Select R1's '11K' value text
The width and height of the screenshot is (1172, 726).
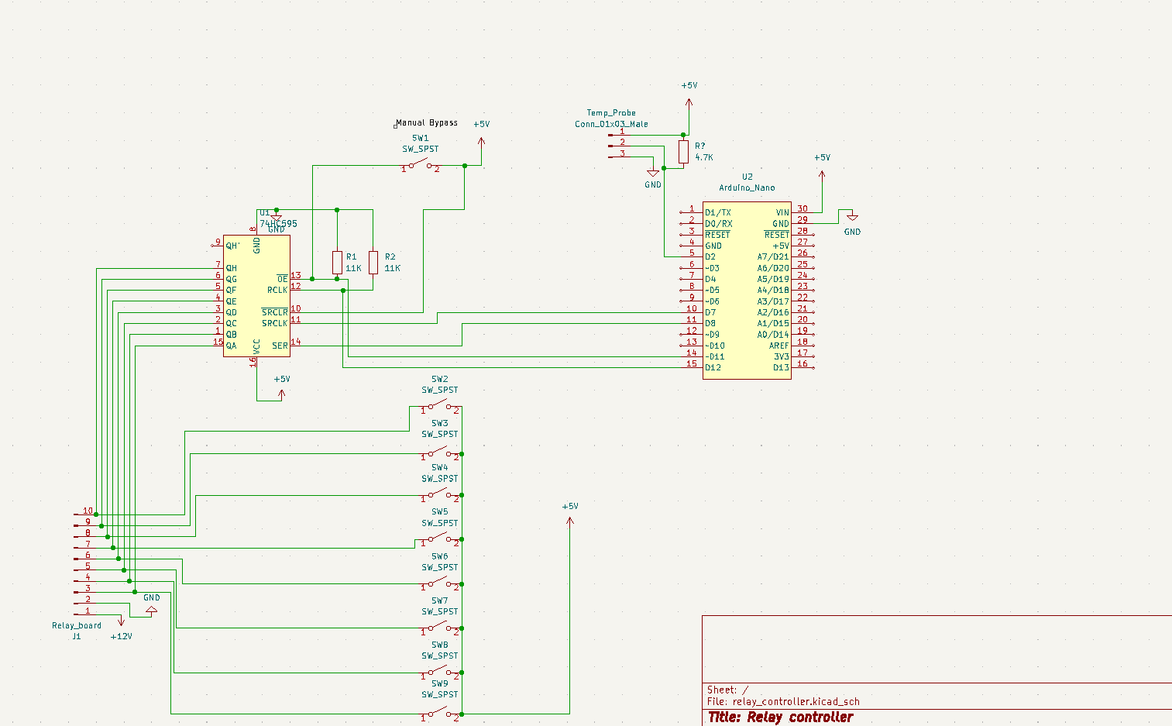coord(354,268)
